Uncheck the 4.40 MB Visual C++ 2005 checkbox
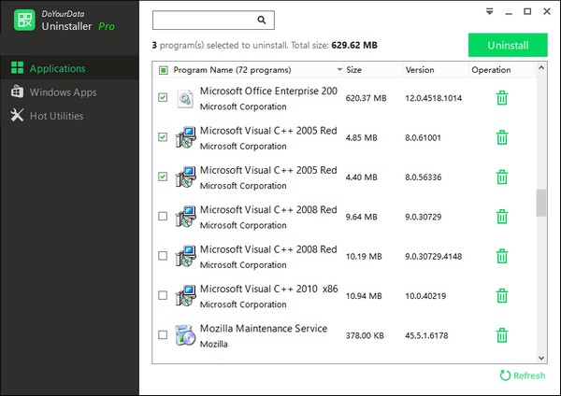Viewport: 561px width, 396px height. (x=163, y=177)
